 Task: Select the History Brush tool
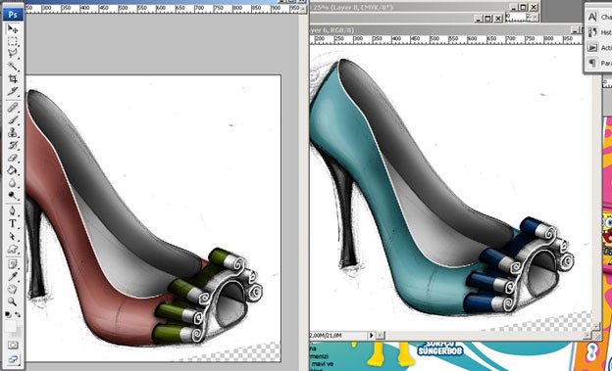click(13, 145)
